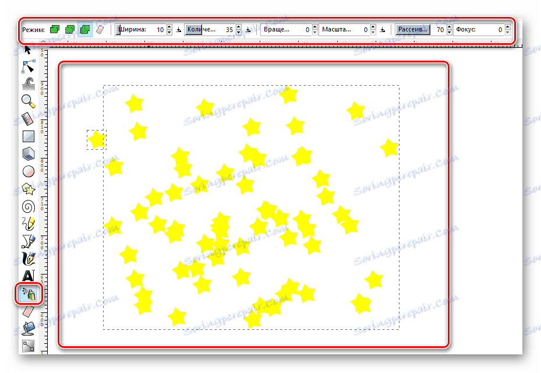Screen dimensions: 541x373
Task: Select the Selector arrow tool
Action: [27, 50]
